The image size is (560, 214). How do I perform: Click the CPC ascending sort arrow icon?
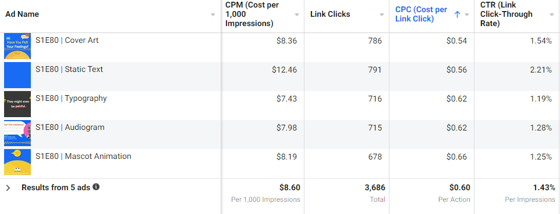point(457,14)
